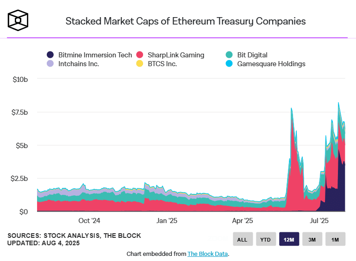Open The Block Data link
Viewport: 356px width, 261px height.
pos(207,254)
